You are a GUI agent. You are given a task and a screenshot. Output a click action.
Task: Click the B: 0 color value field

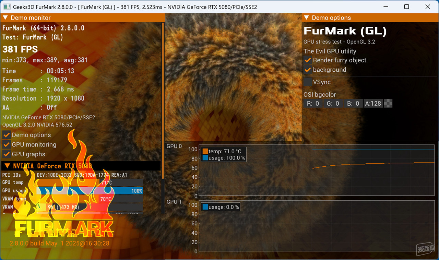[x=353, y=104]
